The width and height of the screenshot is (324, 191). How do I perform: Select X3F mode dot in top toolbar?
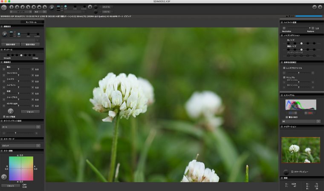pyautogui.click(x=66, y=6)
